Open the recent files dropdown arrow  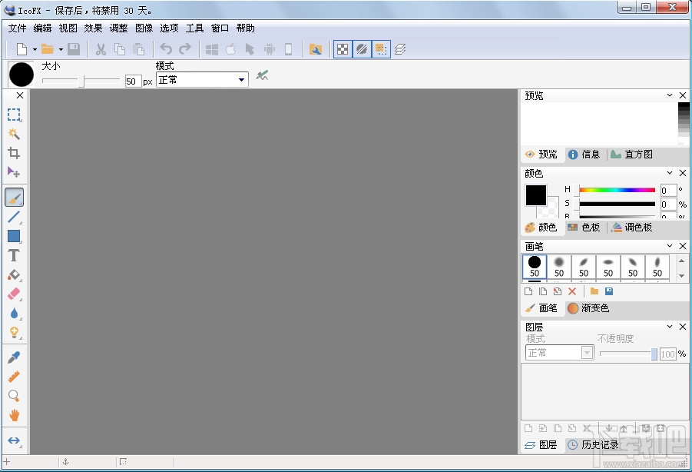pos(61,49)
